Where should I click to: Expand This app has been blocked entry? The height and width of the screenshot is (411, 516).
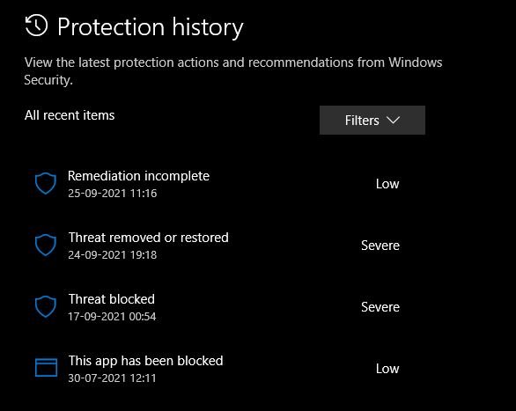pos(217,369)
